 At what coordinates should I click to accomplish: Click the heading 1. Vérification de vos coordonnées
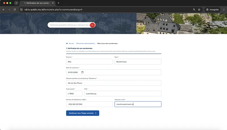click(79, 48)
